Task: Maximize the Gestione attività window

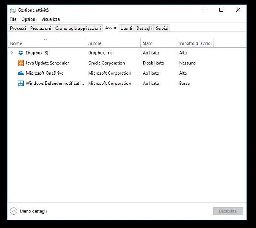Action: (x=222, y=10)
